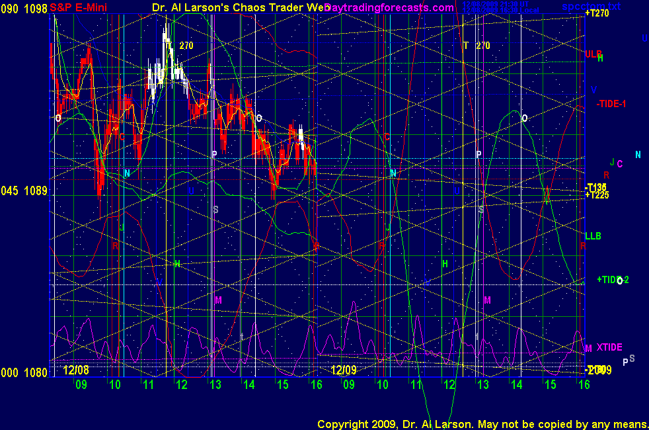
Task: Click the red "-TIDE-1" label
Action: 611,104
